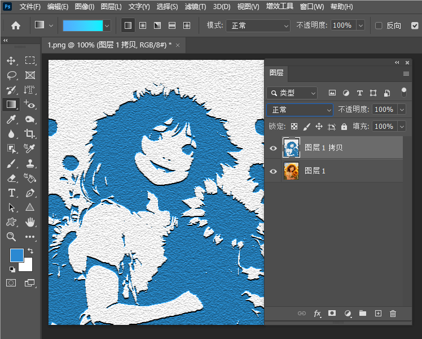This screenshot has width=422, height=339.
Task: Open the 图像(I) menu
Action: (x=85, y=7)
